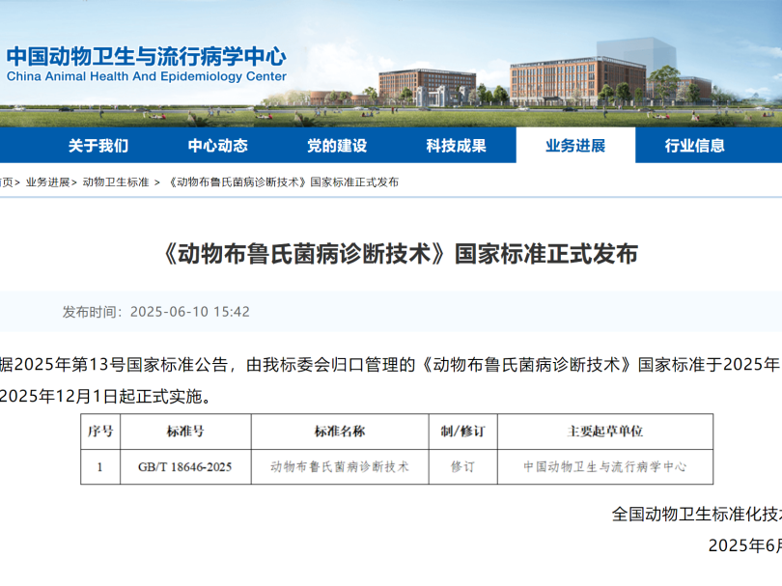The height and width of the screenshot is (586, 782).
Task: Click the 动物卫生标准 breadcrumb link
Action: [116, 182]
